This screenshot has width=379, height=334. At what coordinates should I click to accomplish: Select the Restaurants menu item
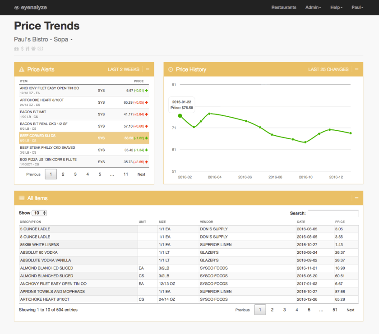pyautogui.click(x=284, y=7)
